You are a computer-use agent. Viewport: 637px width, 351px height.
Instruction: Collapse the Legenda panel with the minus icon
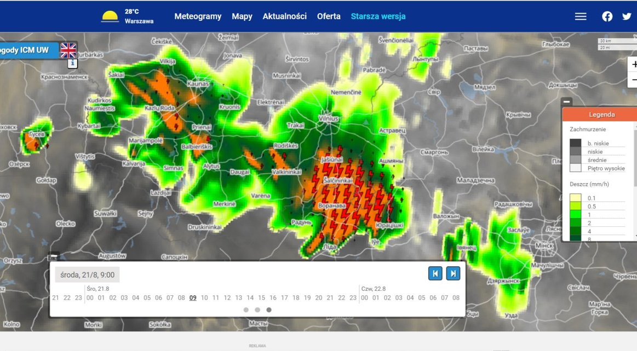pos(567,101)
